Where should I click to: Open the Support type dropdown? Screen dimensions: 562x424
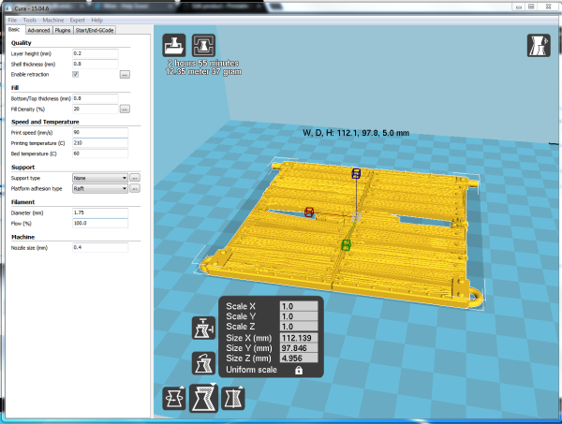coord(100,178)
